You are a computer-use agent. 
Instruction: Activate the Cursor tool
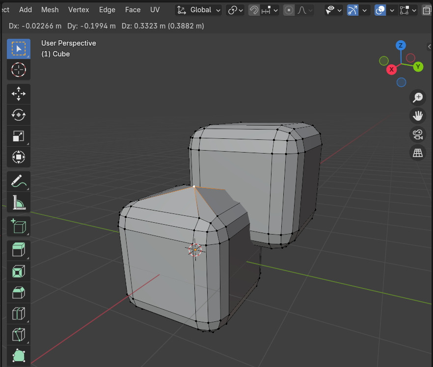pos(19,70)
